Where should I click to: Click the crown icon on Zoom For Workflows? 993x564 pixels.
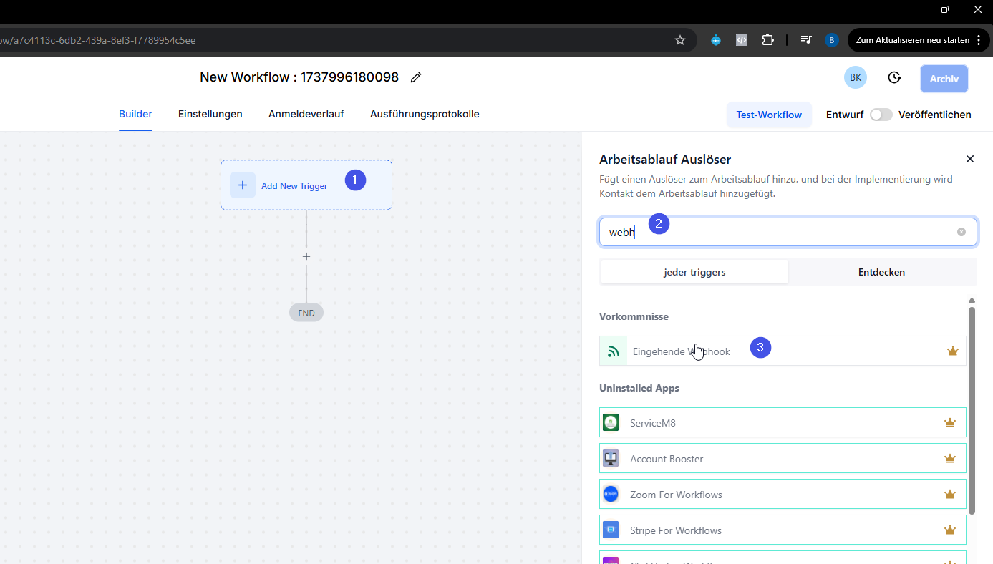coord(950,494)
